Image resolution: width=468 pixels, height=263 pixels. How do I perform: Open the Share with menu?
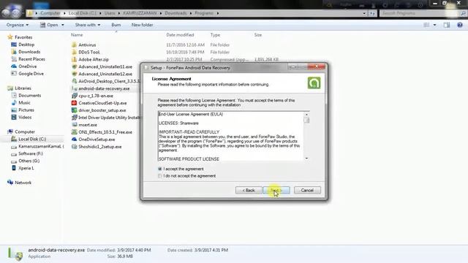(88, 25)
